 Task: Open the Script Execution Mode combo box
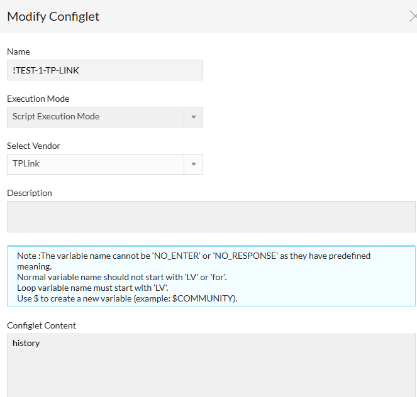tap(97, 117)
